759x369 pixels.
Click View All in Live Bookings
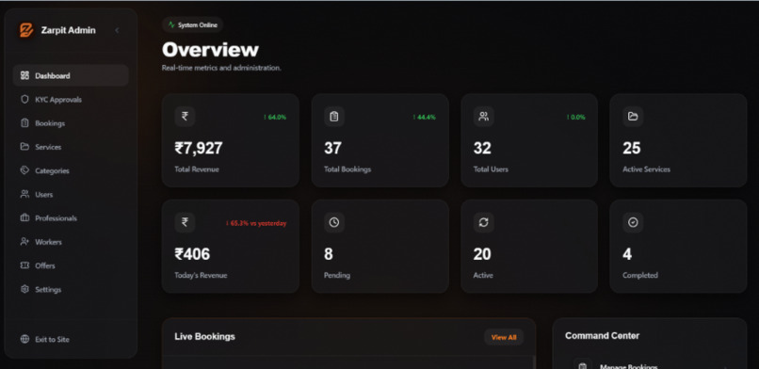coord(504,337)
